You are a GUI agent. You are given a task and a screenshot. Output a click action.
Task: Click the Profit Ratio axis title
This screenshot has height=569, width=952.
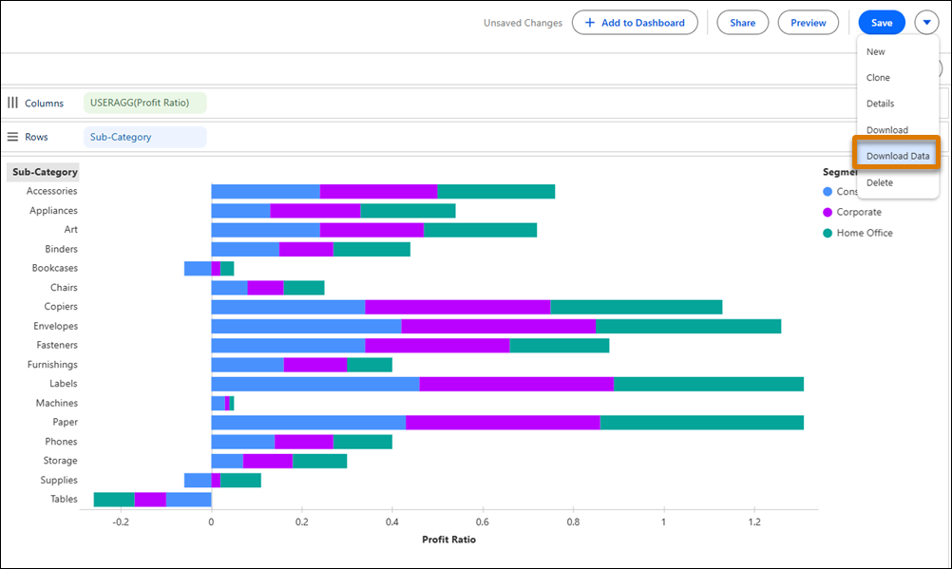point(448,540)
